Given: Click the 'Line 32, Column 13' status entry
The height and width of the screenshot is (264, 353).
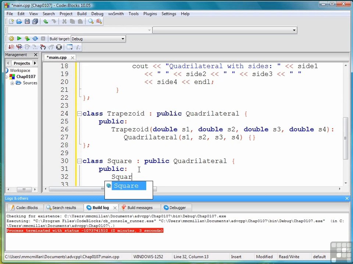Looking at the screenshot, I should point(191,257).
